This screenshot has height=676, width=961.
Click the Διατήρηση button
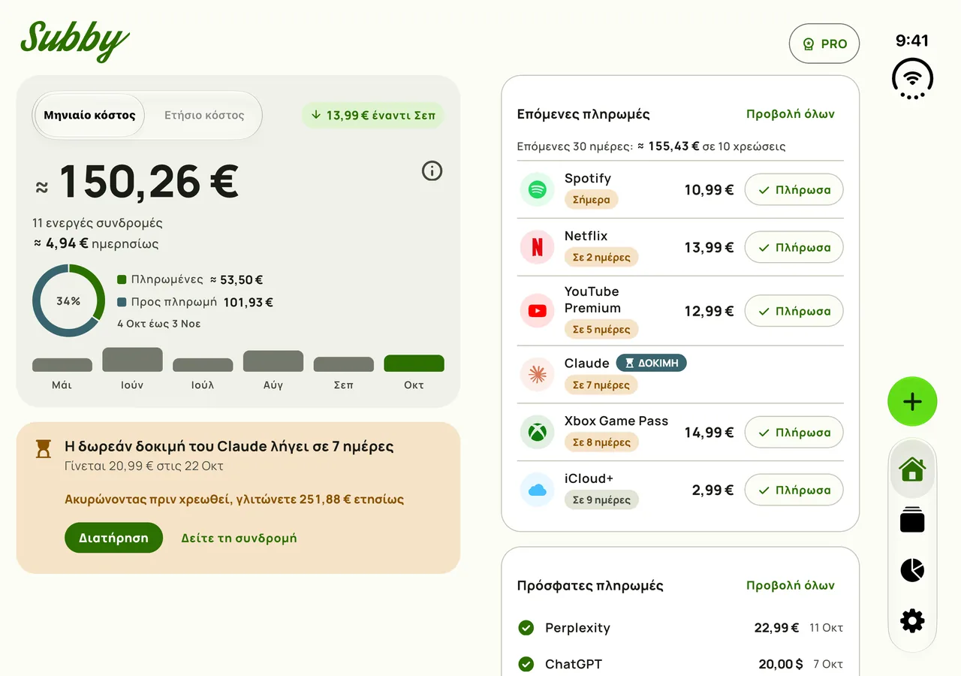click(113, 538)
